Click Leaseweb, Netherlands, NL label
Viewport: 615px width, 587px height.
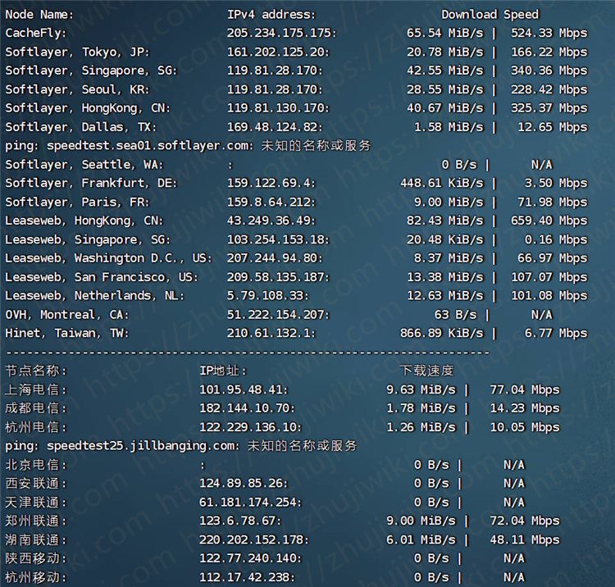pos(94,296)
